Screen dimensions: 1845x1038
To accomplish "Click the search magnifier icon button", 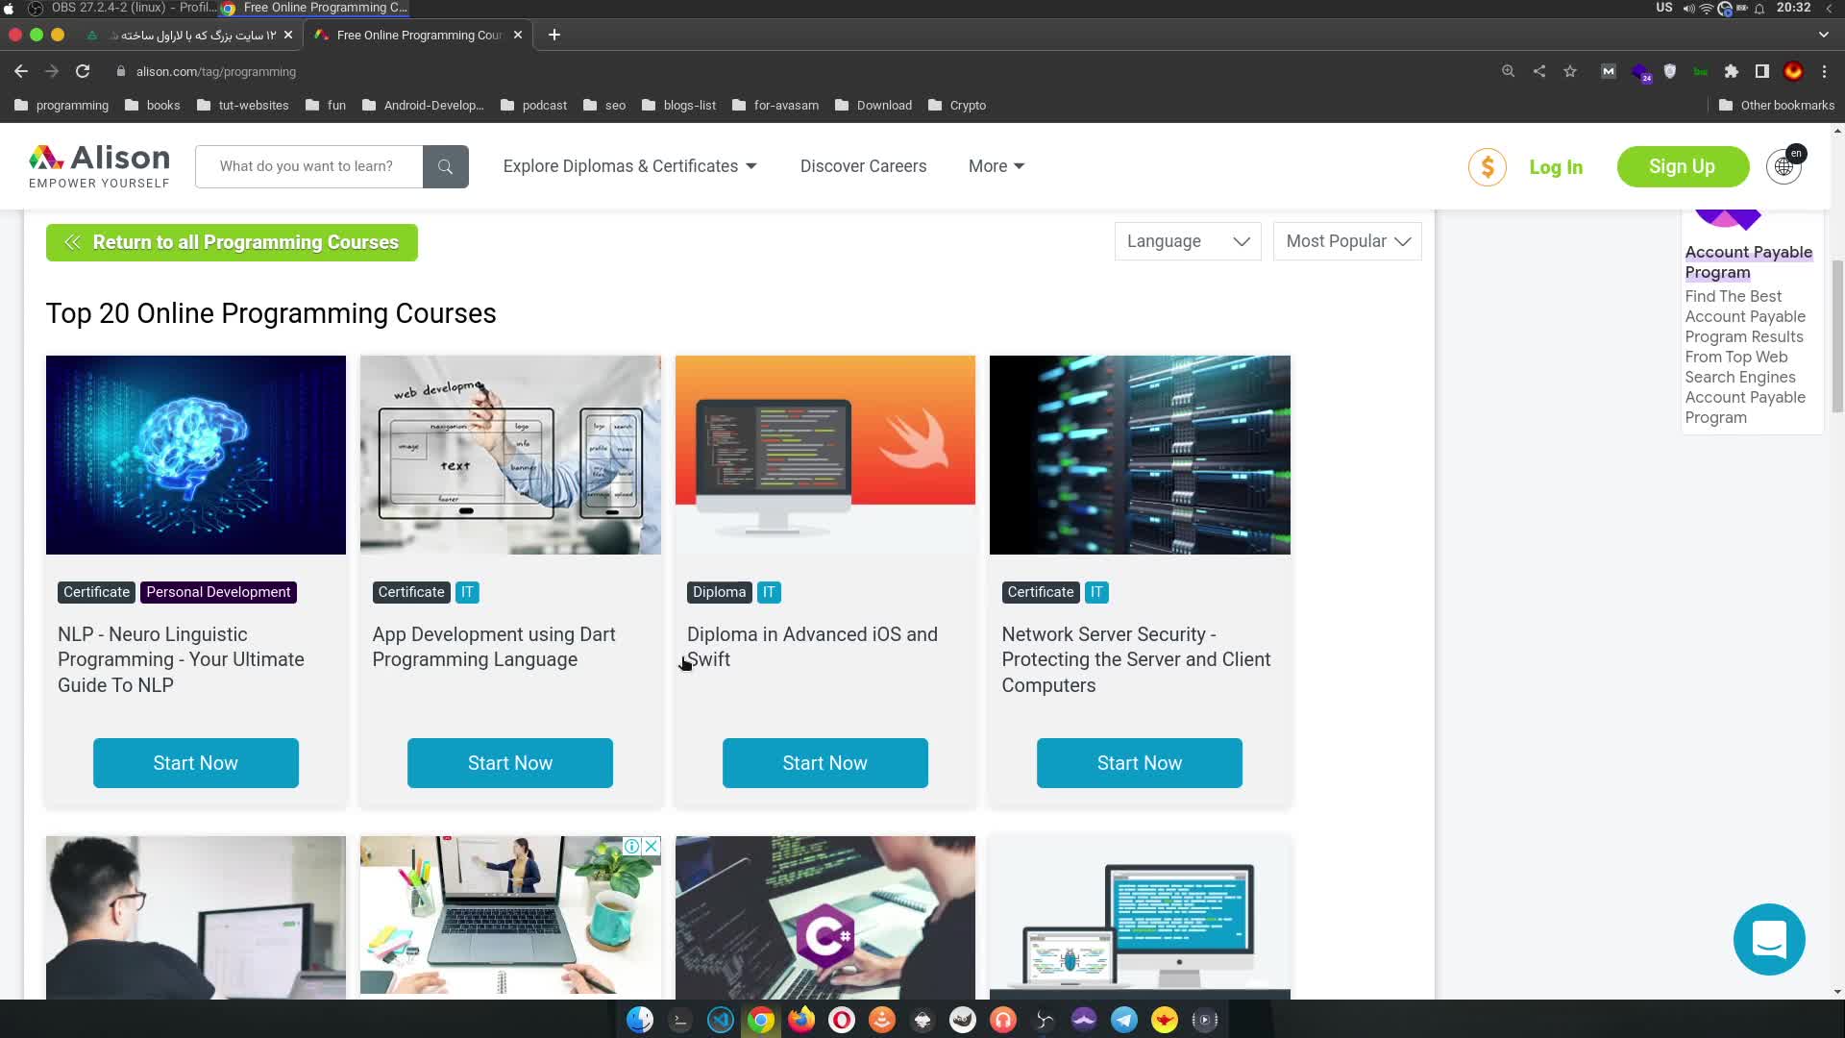I will 445,166.
